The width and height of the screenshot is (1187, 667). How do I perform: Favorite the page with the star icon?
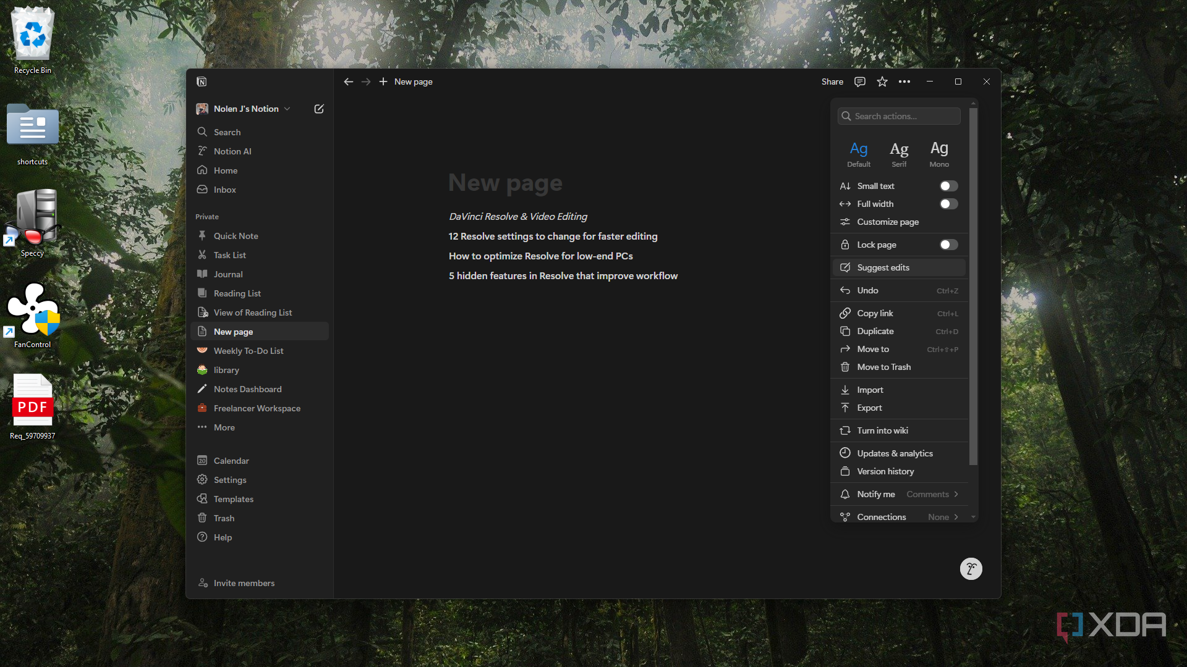882,82
